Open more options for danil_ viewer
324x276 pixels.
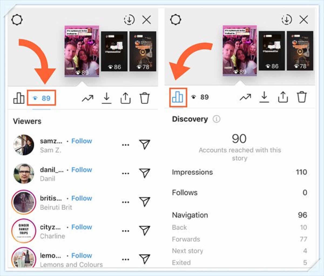coord(125,173)
